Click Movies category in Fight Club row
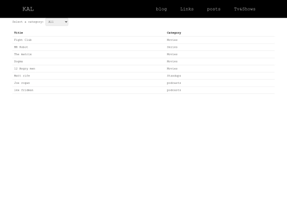 coord(172,40)
